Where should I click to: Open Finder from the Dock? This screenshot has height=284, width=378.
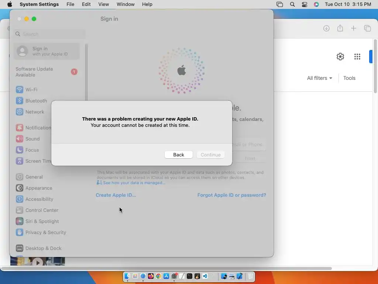pos(127,276)
